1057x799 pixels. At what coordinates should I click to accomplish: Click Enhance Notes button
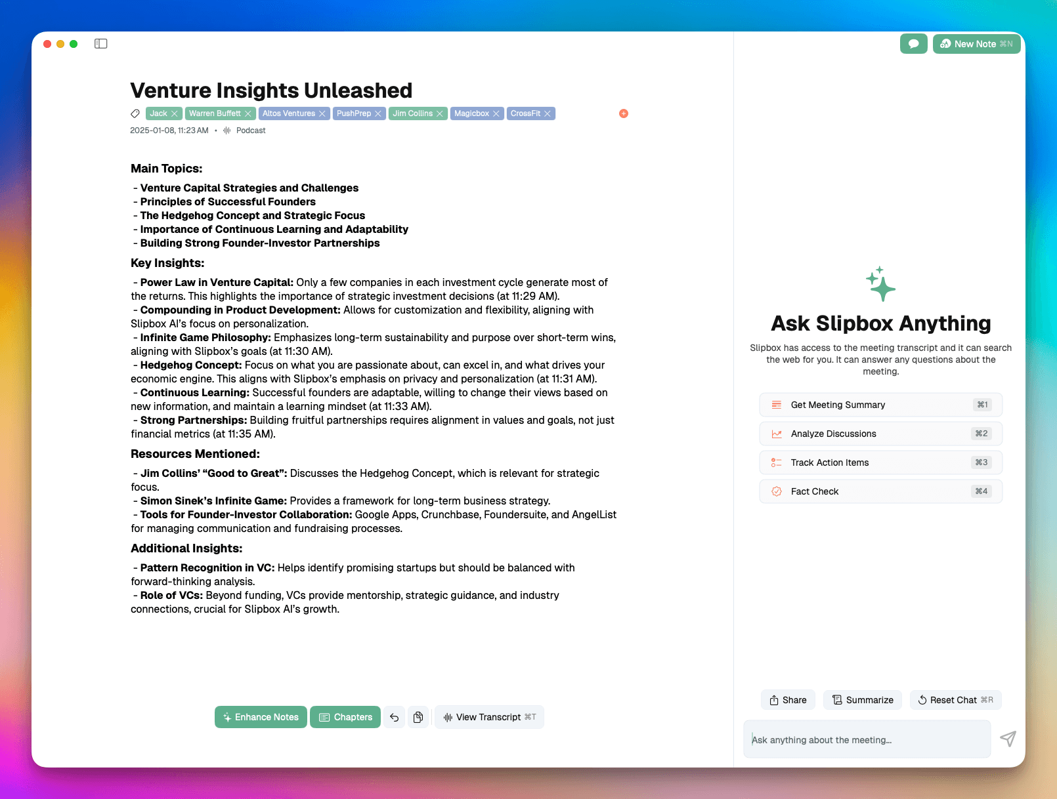click(261, 717)
